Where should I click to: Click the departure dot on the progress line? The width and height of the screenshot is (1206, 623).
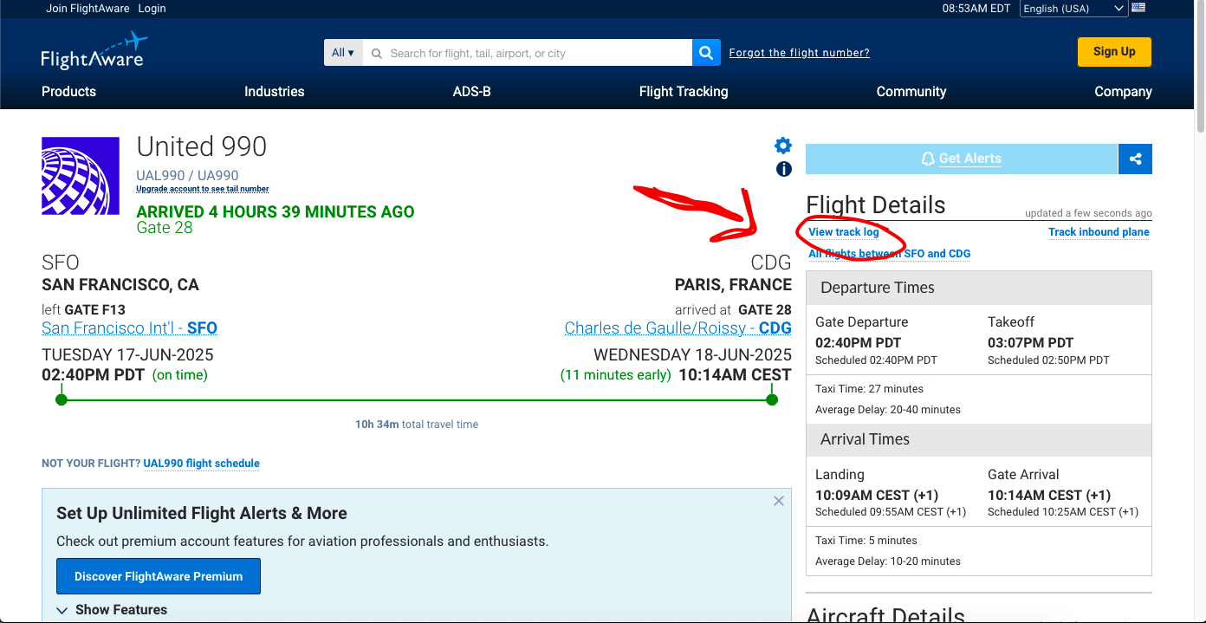point(61,399)
